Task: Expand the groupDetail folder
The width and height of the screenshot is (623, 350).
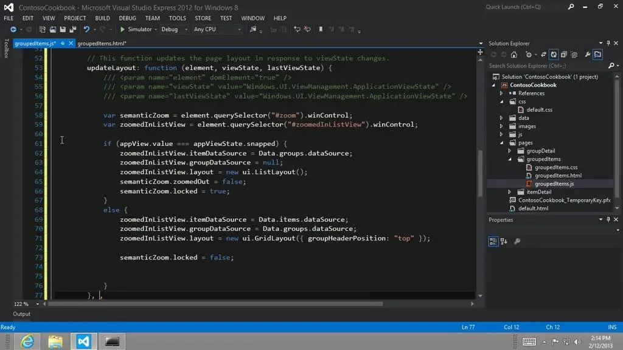Action: click(x=510, y=151)
